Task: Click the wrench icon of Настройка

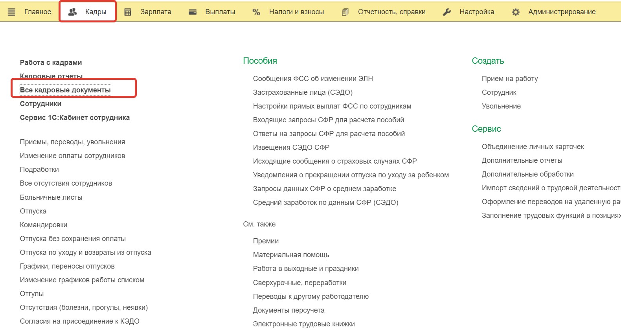Action: point(447,12)
